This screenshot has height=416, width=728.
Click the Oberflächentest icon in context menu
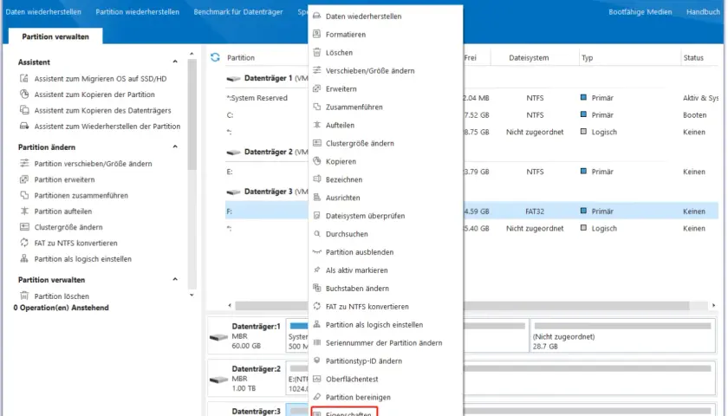[316, 379]
